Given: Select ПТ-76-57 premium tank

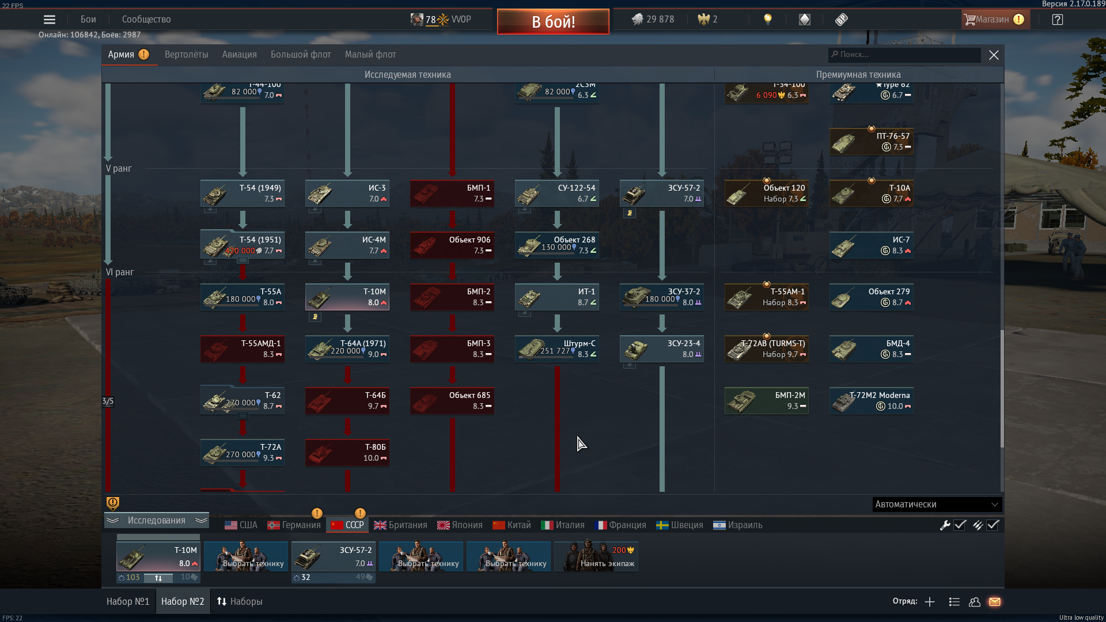Looking at the screenshot, I should click(872, 142).
